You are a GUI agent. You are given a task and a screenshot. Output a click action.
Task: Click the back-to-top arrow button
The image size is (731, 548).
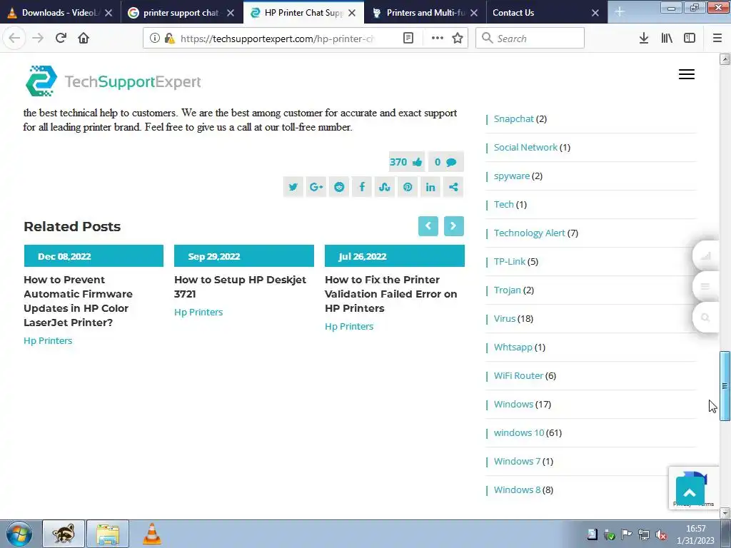coord(690,492)
